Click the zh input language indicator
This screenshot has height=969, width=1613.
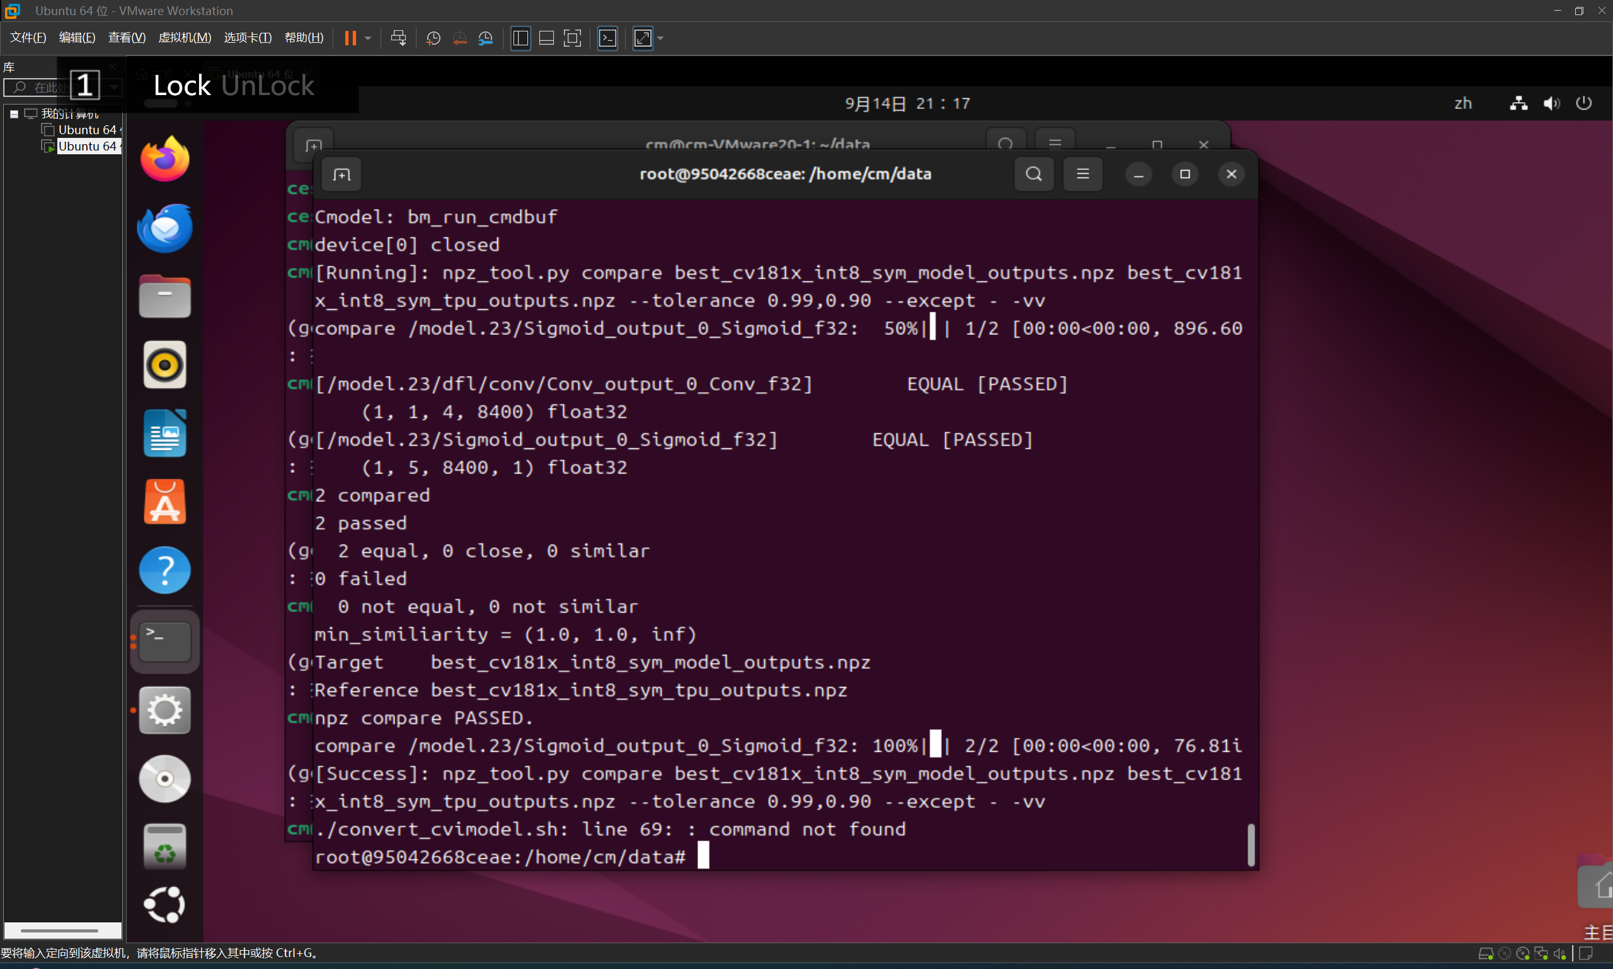1463,103
